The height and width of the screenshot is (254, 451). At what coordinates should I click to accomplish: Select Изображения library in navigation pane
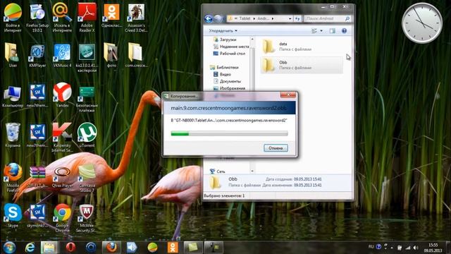coord(229,88)
